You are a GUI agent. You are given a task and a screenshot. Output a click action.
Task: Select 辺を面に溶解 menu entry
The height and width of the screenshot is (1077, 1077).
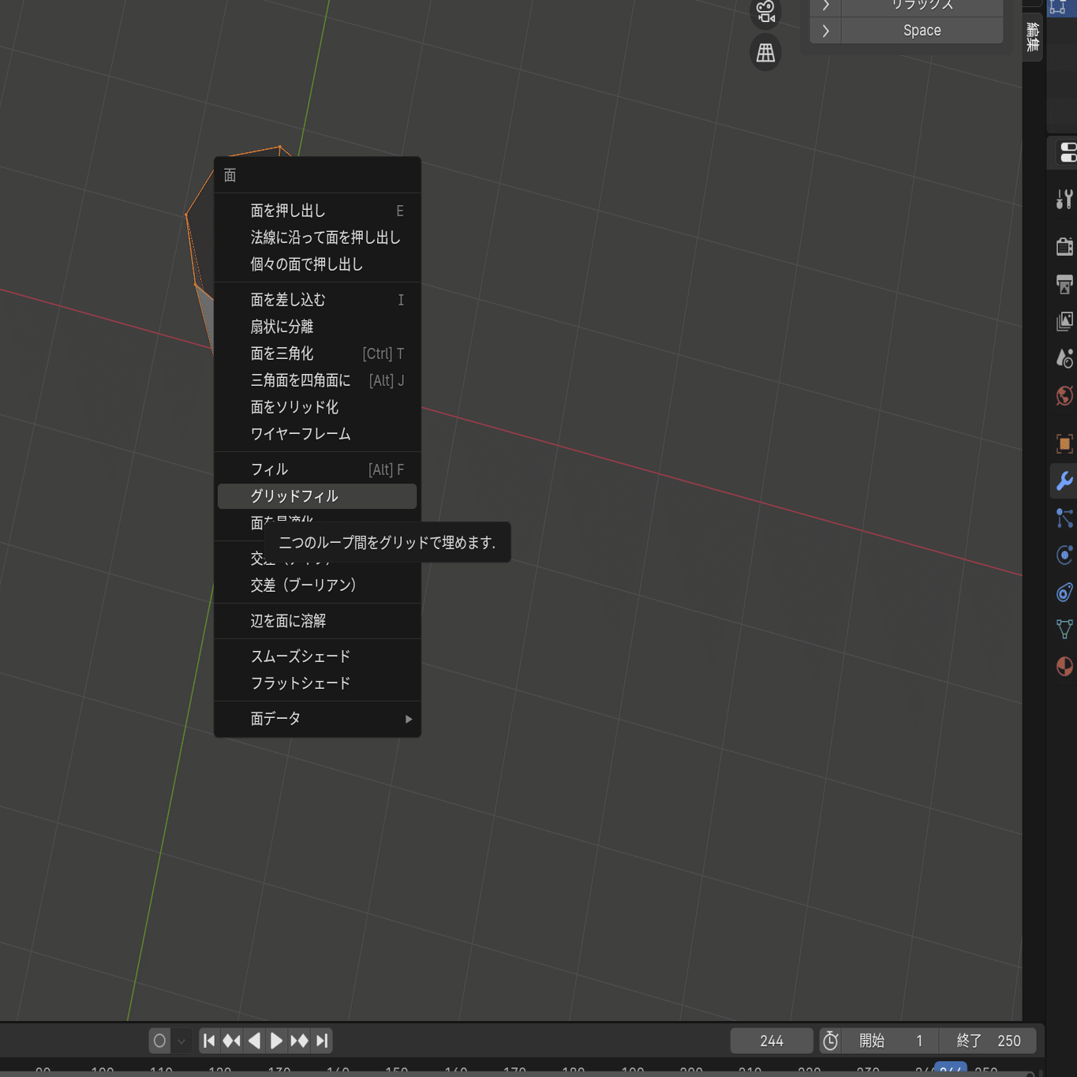pos(317,621)
